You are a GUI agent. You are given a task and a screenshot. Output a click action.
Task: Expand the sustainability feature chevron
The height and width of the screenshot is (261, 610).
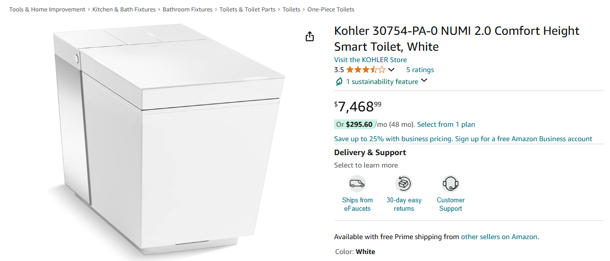pos(424,81)
